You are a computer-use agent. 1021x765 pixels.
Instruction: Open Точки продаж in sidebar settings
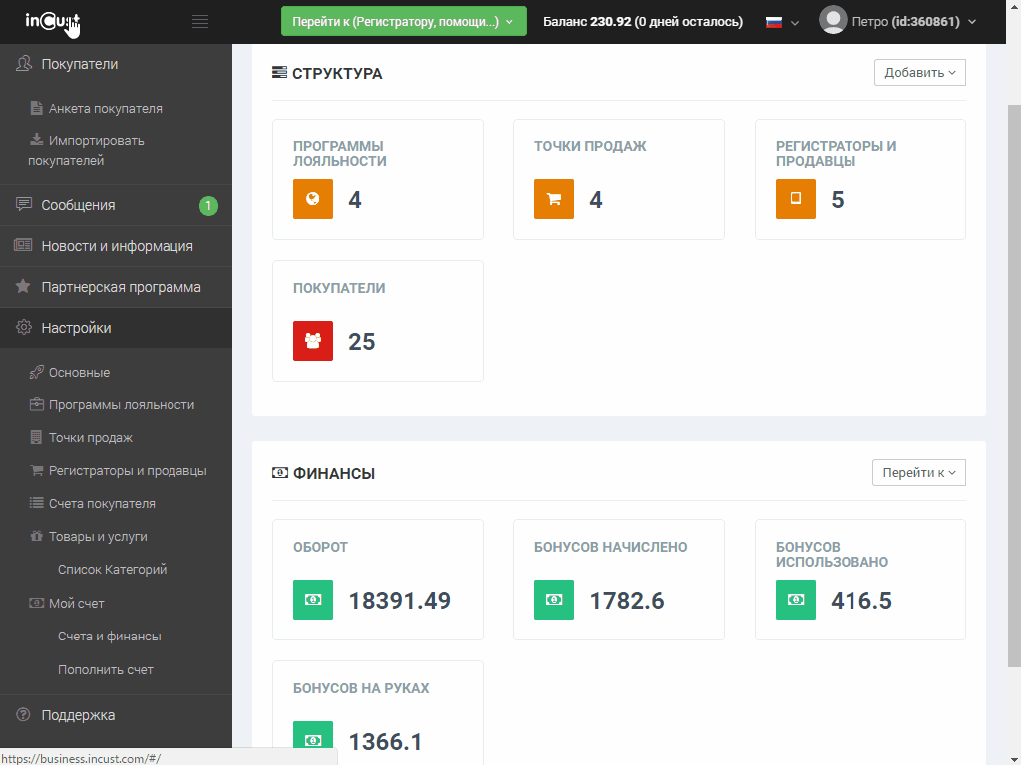coord(91,438)
